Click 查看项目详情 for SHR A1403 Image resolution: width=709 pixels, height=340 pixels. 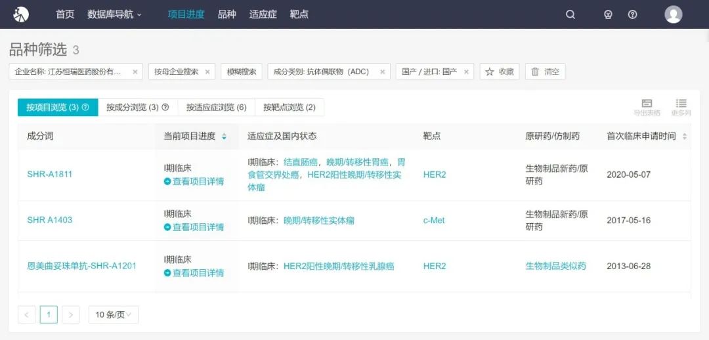click(194, 227)
